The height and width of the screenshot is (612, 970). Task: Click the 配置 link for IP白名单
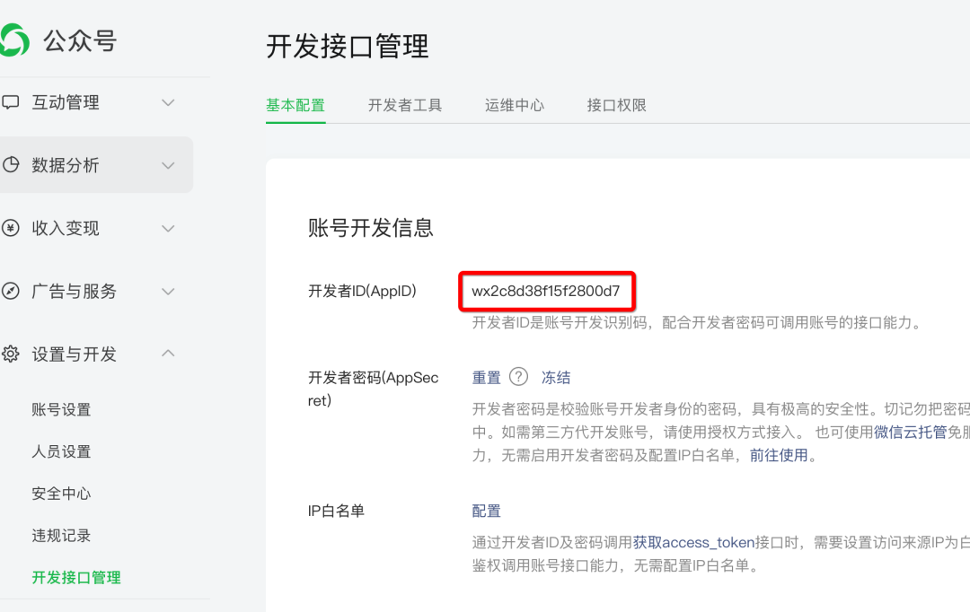pos(486,511)
